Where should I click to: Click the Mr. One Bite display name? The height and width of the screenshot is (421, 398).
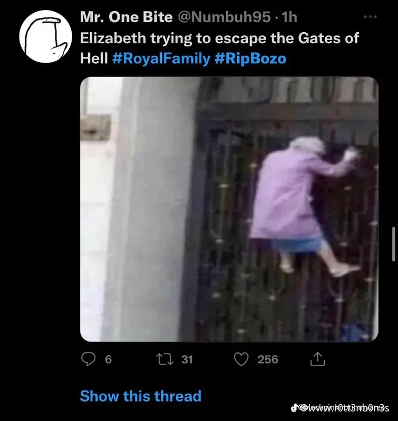coord(126,17)
